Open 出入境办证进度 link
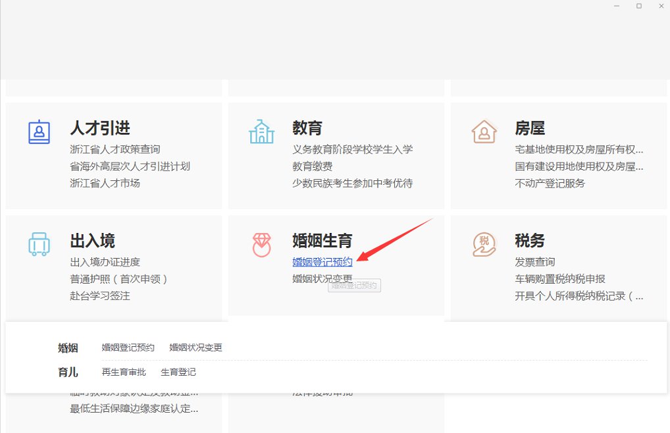 [x=105, y=262]
